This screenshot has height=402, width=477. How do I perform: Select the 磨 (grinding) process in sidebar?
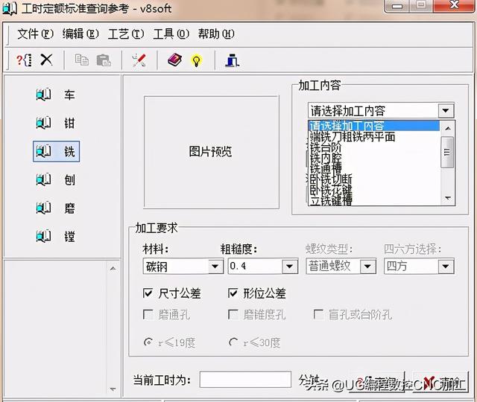57,208
